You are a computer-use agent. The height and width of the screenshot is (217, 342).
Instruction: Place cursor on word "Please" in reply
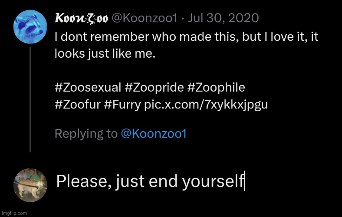click(77, 181)
